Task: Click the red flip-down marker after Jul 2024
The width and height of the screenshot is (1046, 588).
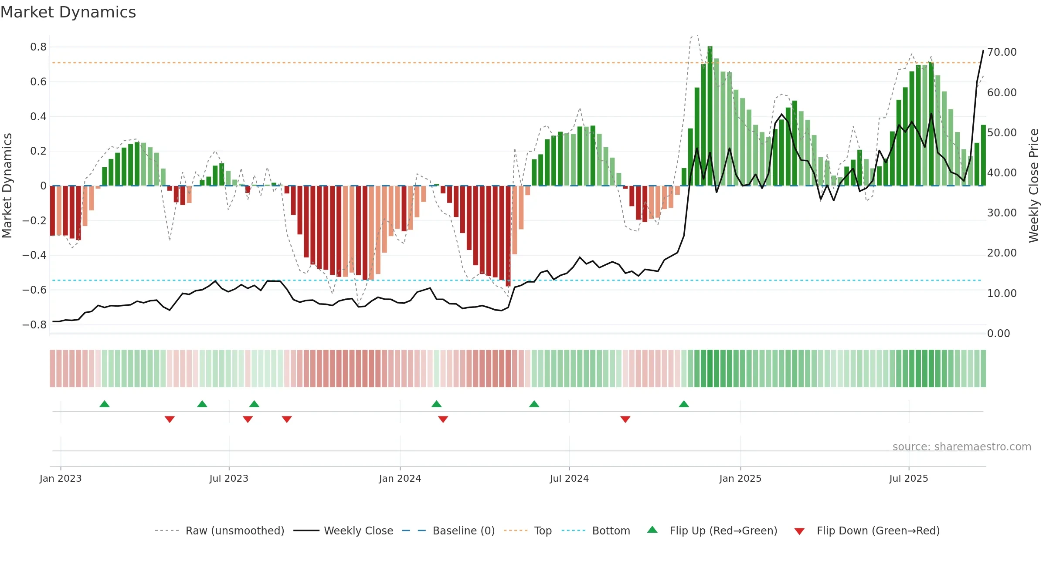Action: [x=625, y=419]
